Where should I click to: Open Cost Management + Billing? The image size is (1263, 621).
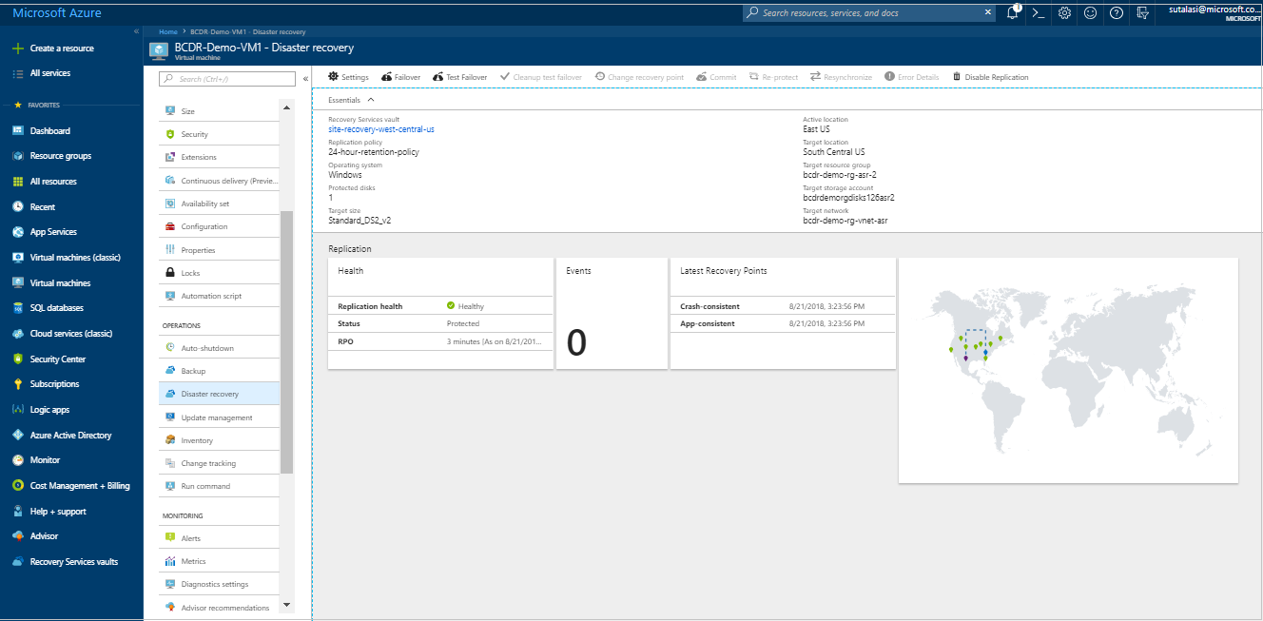[71, 486]
